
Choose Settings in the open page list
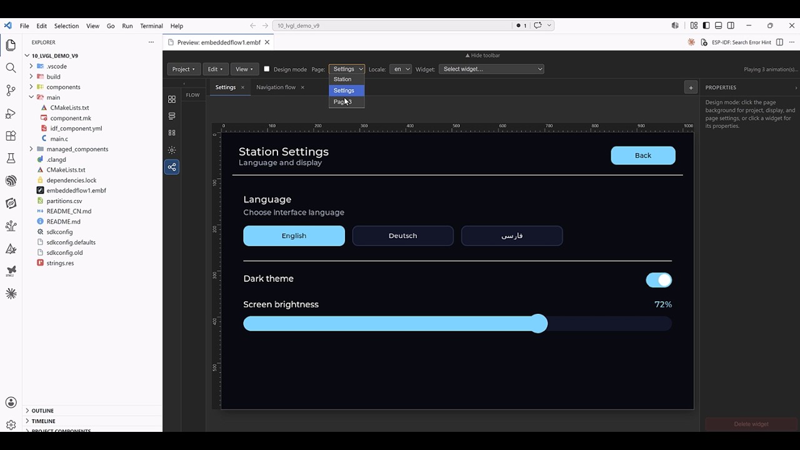click(x=347, y=91)
